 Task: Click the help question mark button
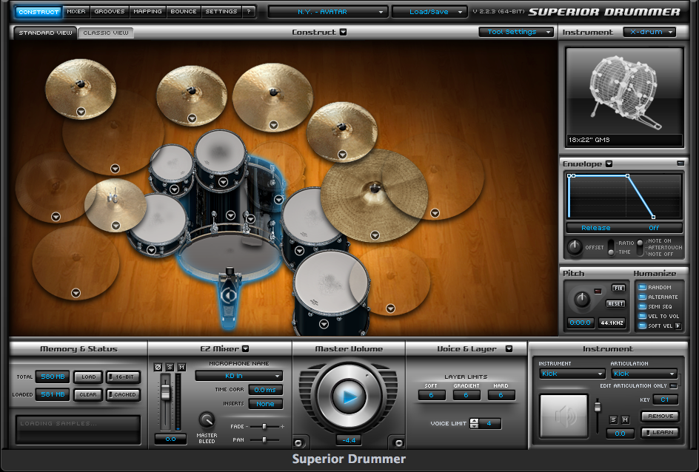coord(249,12)
